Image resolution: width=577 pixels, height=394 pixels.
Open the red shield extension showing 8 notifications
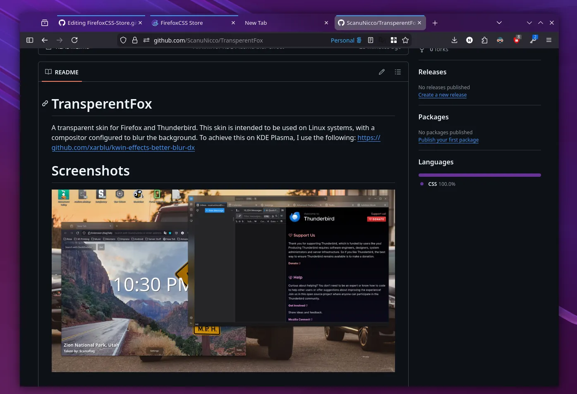pyautogui.click(x=517, y=40)
